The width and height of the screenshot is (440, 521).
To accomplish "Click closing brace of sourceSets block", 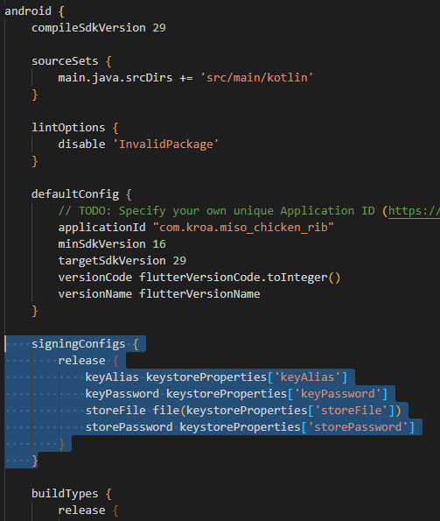I will pos(34,95).
